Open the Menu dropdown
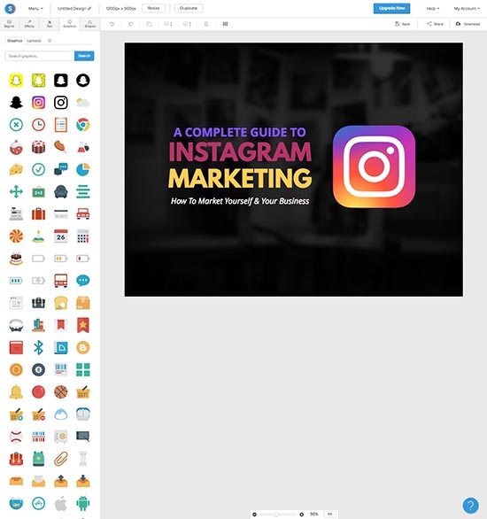Screen dimensions: 487x519 click(35, 8)
